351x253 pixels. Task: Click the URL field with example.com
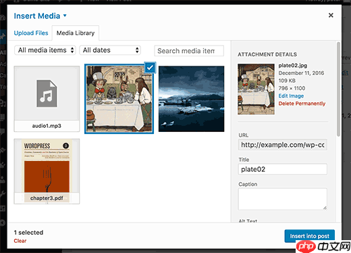tap(283, 145)
